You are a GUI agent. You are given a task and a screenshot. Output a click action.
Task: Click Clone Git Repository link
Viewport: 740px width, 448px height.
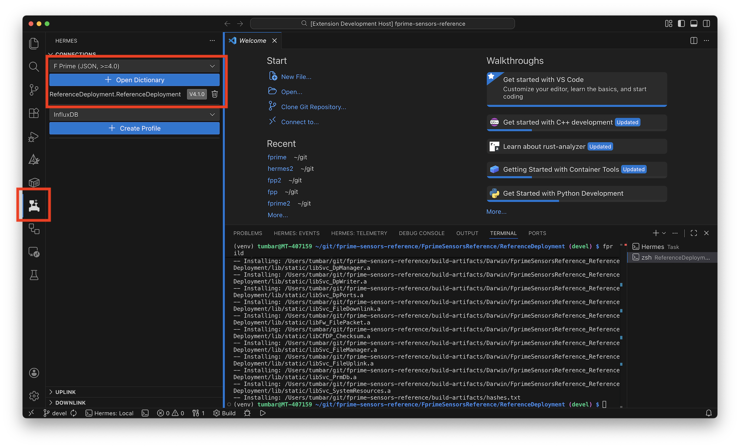[313, 107]
